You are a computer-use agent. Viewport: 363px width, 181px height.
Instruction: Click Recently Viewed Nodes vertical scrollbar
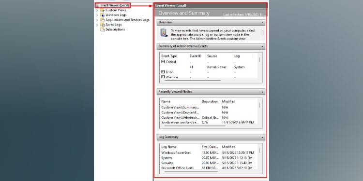(259, 105)
